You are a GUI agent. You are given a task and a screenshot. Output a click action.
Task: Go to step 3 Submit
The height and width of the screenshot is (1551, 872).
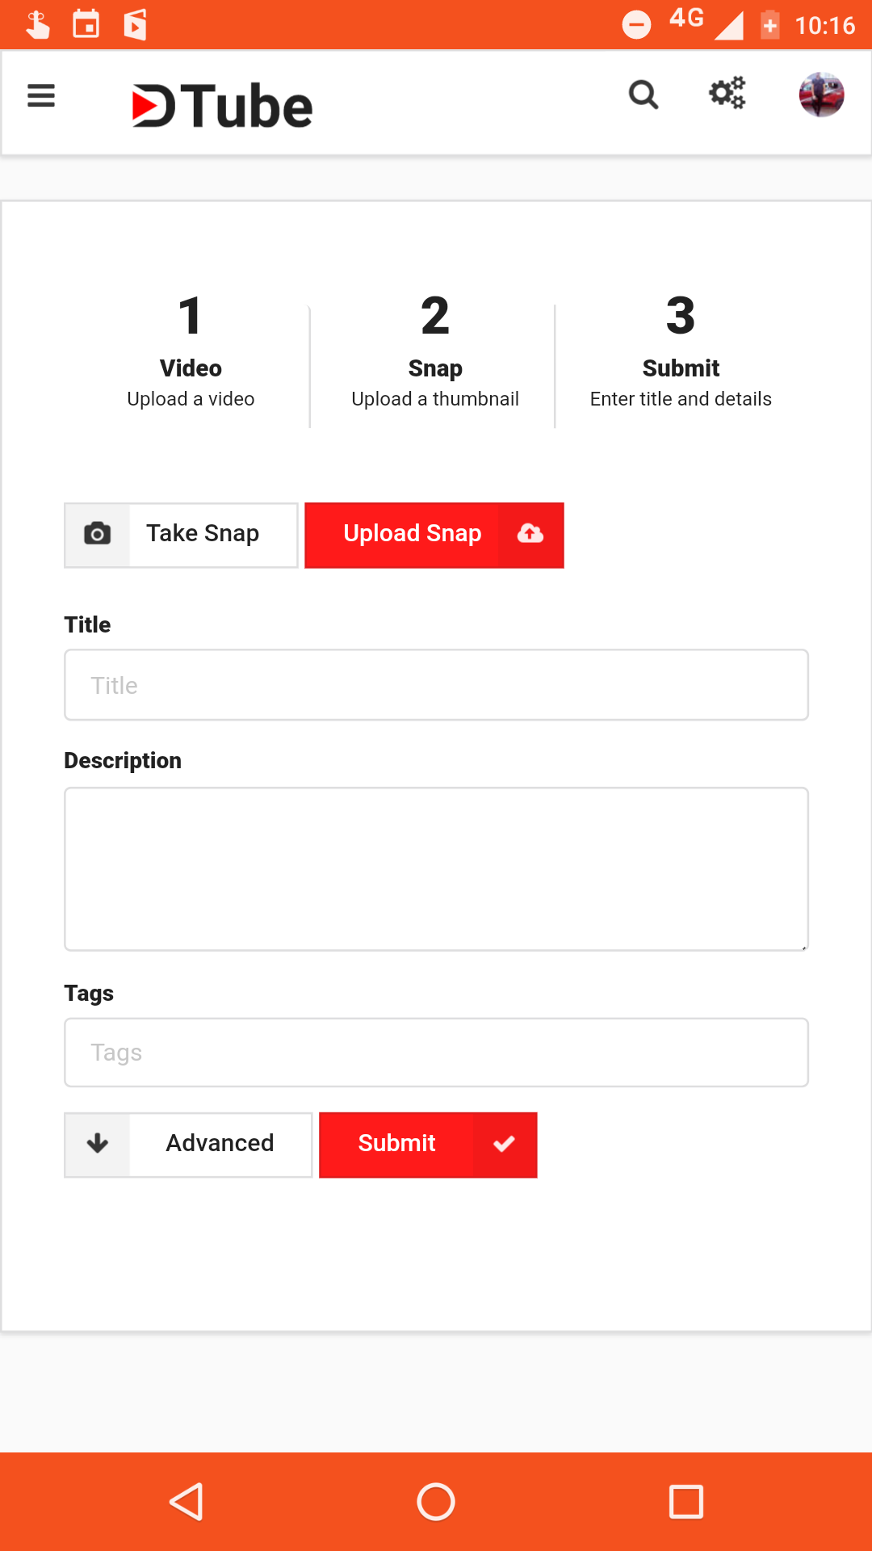click(681, 351)
